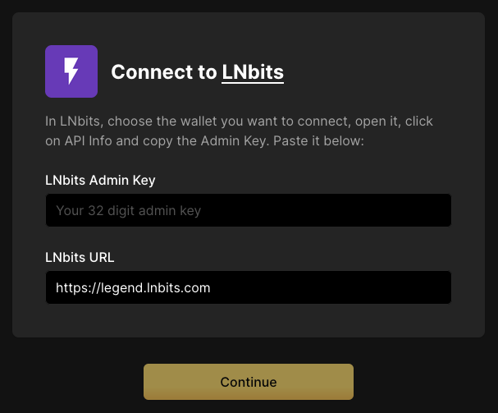The image size is (498, 413).
Task: Select the "Your 32 digit admin key" placeholder box
Action: tap(129, 211)
